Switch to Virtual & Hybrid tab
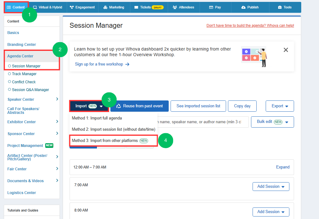The width and height of the screenshot is (319, 219). (48, 7)
